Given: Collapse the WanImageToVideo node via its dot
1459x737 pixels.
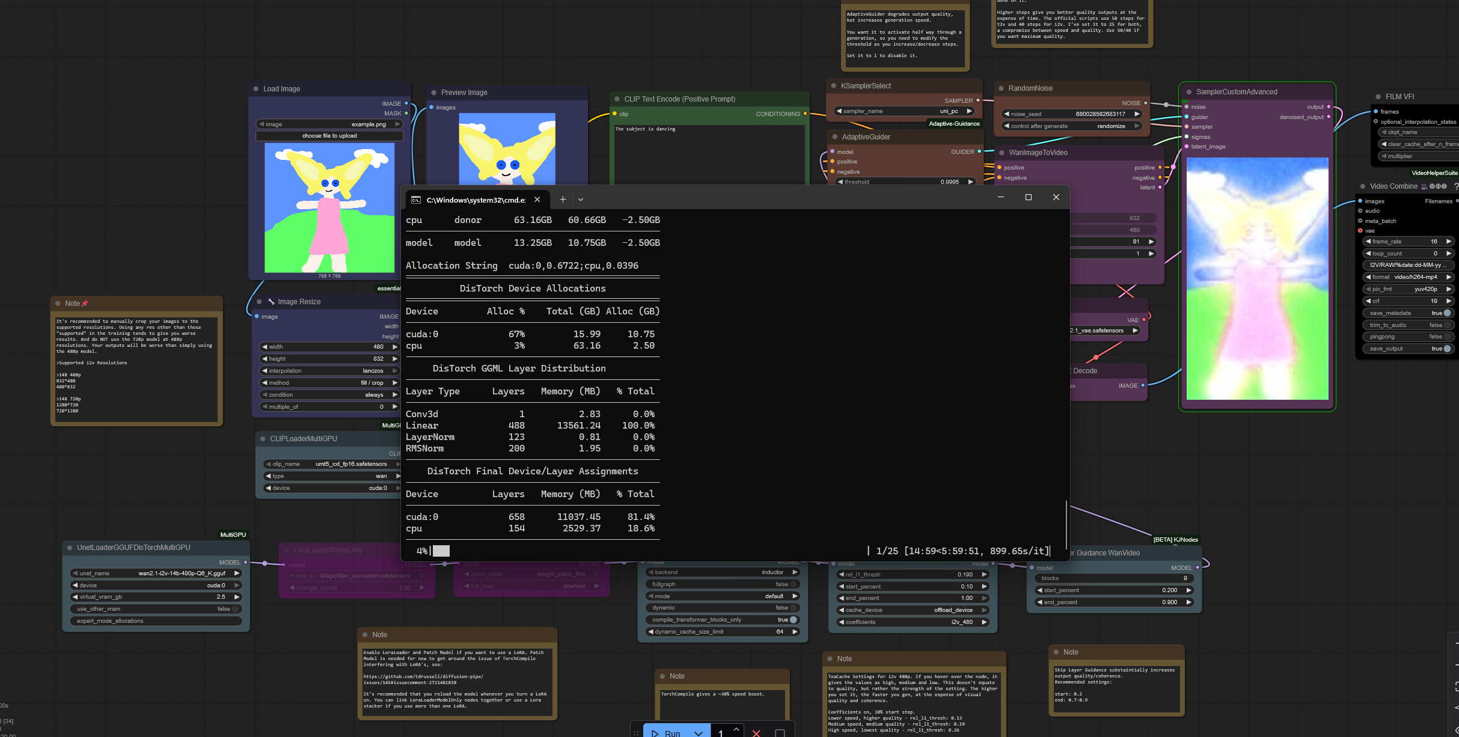Looking at the screenshot, I should point(1002,153).
